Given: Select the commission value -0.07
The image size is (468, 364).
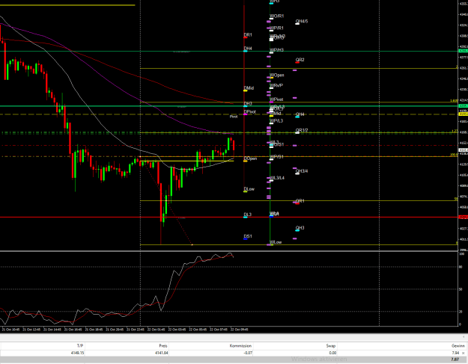Looking at the screenshot, I should coord(248,353).
